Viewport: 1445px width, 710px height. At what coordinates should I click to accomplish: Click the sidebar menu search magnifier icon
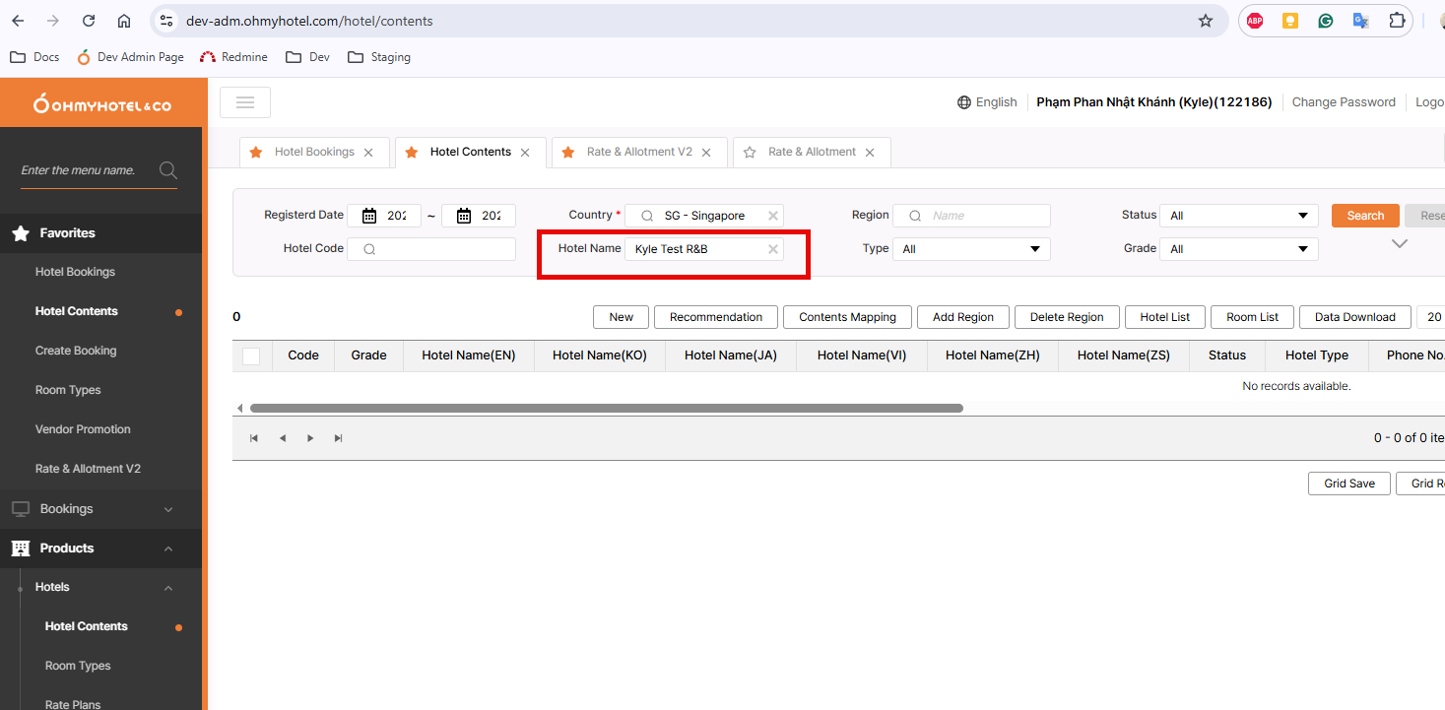point(167,170)
